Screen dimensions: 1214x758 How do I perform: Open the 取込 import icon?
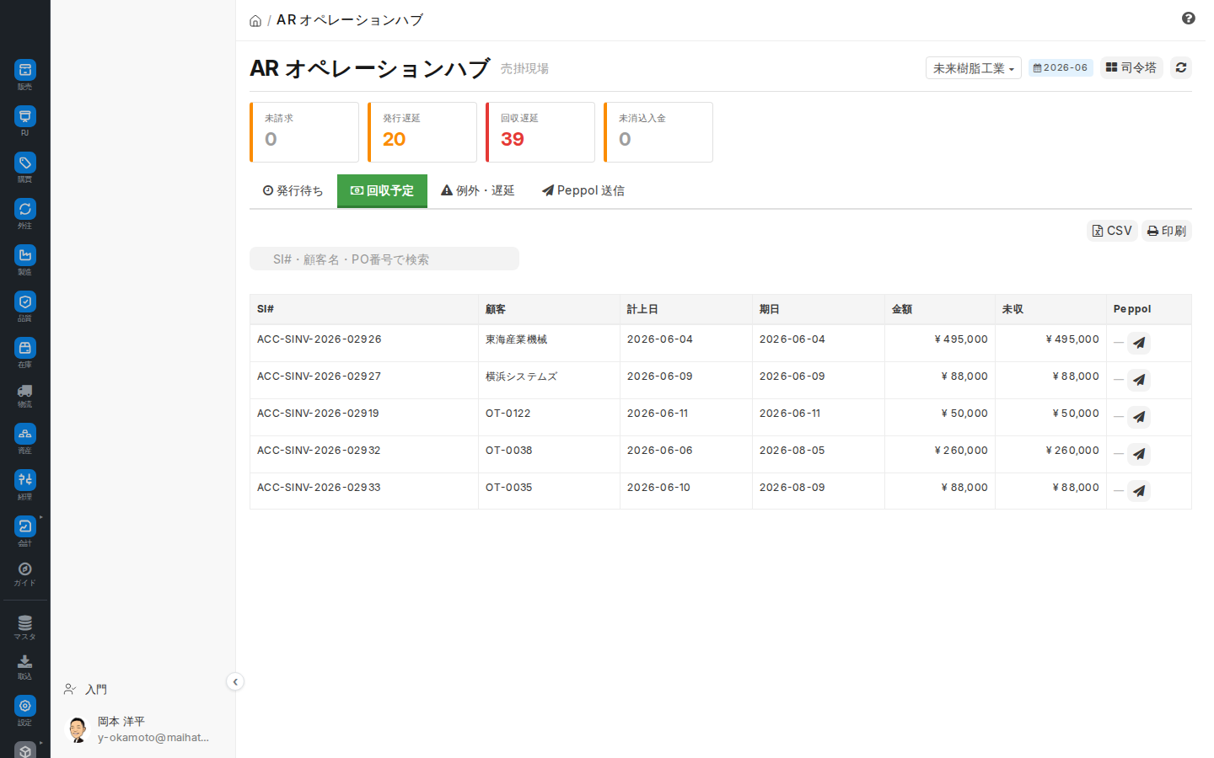click(25, 662)
